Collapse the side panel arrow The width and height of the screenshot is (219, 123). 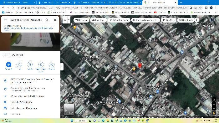[62, 67]
